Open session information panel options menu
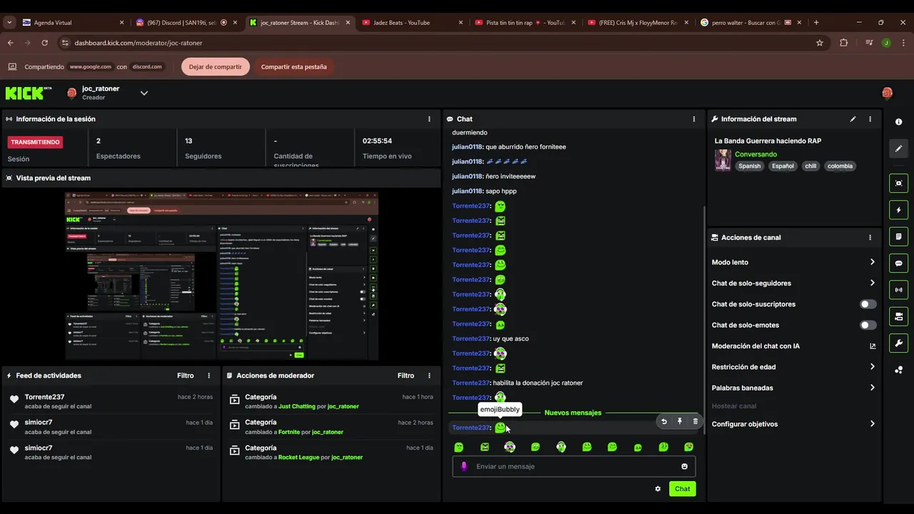 (429, 119)
